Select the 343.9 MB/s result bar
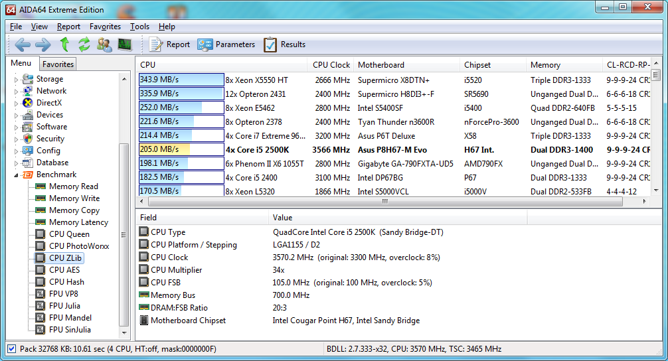The image size is (668, 361). (x=181, y=80)
